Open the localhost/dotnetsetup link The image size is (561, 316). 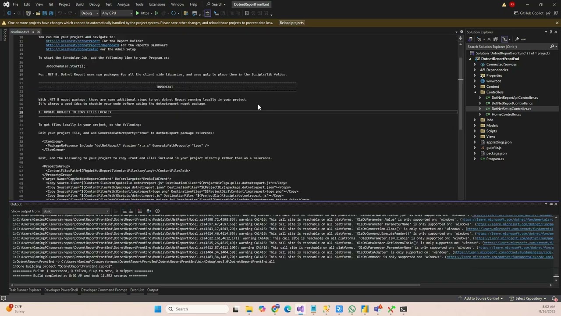(x=72, y=49)
